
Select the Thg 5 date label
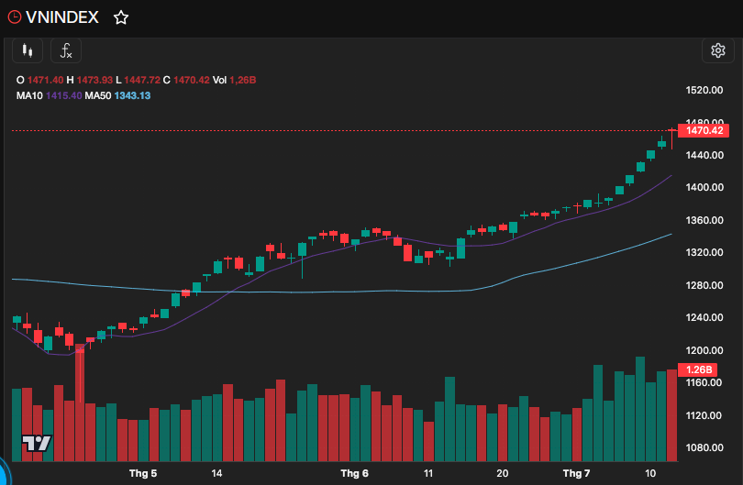pos(142,473)
